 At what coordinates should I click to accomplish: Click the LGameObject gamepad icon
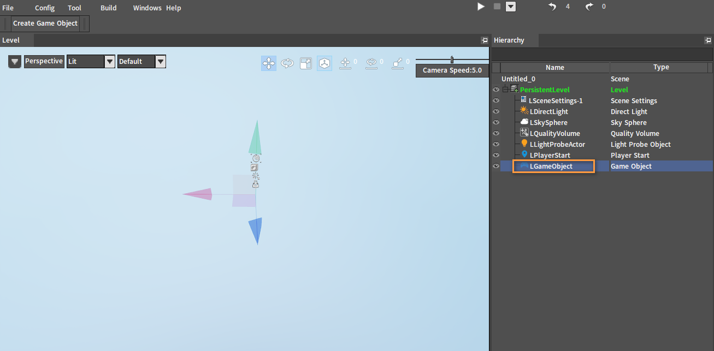[524, 166]
